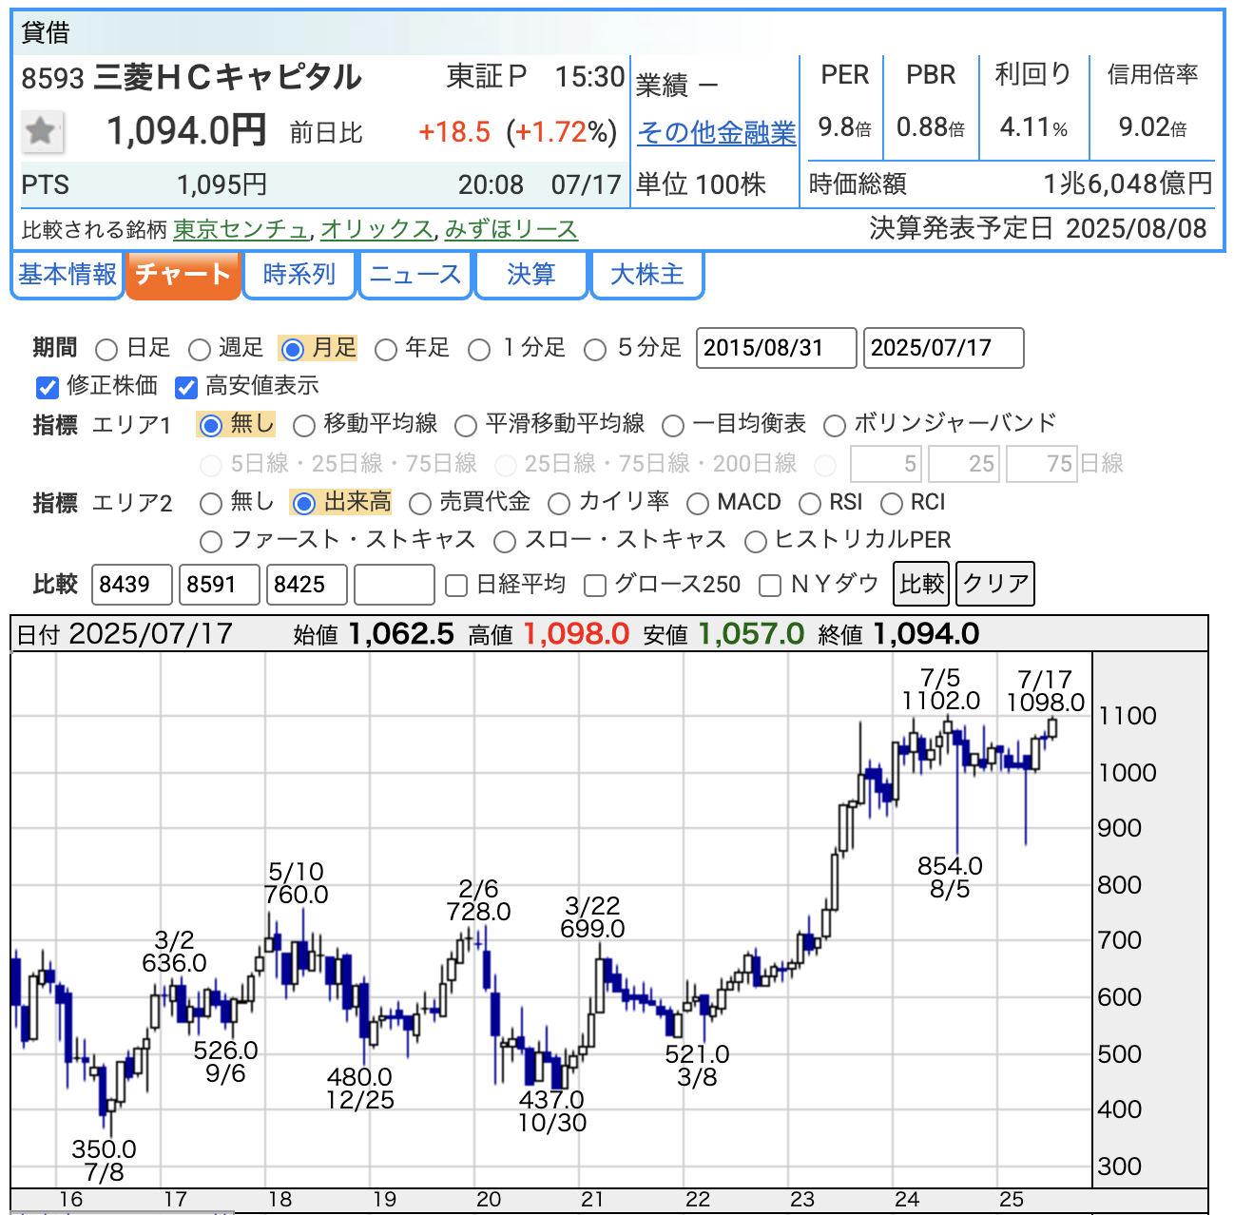This screenshot has height=1215, width=1234.
Task: Click the favorite star icon
Action: coord(42,131)
